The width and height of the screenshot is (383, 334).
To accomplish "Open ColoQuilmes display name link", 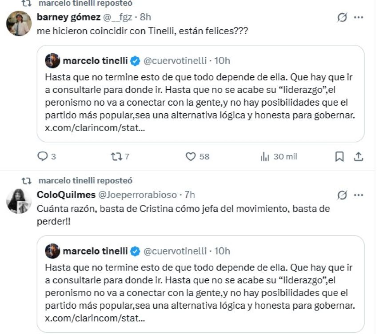I will pyautogui.click(x=65, y=195).
